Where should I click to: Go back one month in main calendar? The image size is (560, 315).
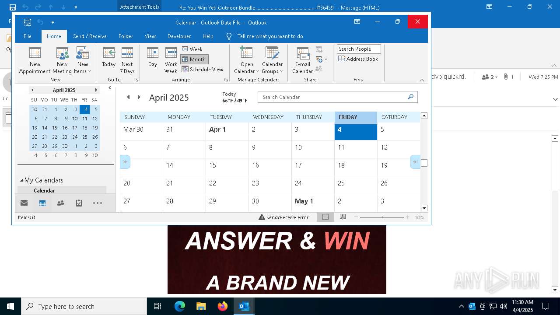point(128,97)
